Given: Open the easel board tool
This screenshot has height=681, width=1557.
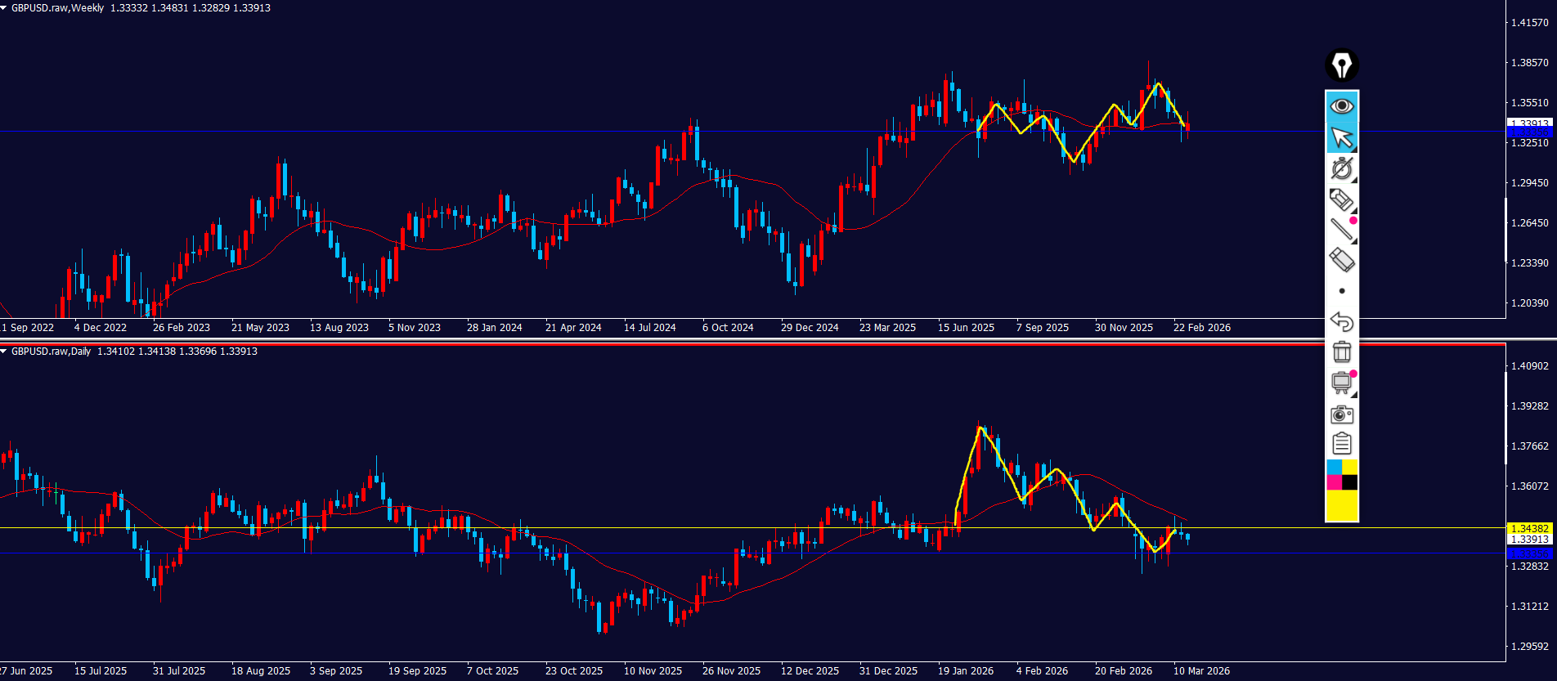Looking at the screenshot, I should pyautogui.click(x=1341, y=383).
